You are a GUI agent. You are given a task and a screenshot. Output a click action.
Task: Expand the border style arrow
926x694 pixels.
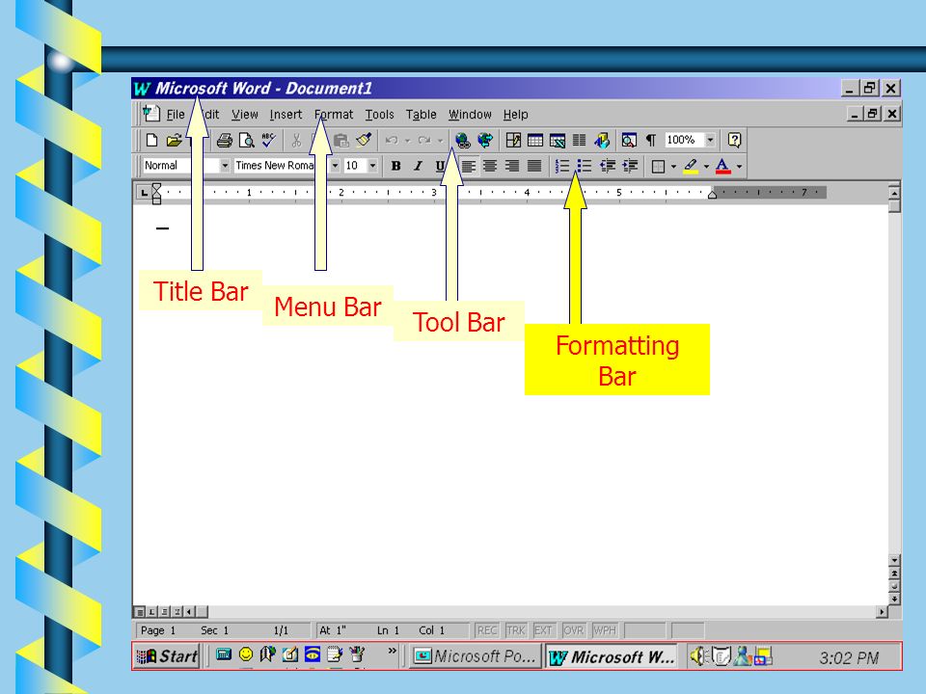coord(673,167)
